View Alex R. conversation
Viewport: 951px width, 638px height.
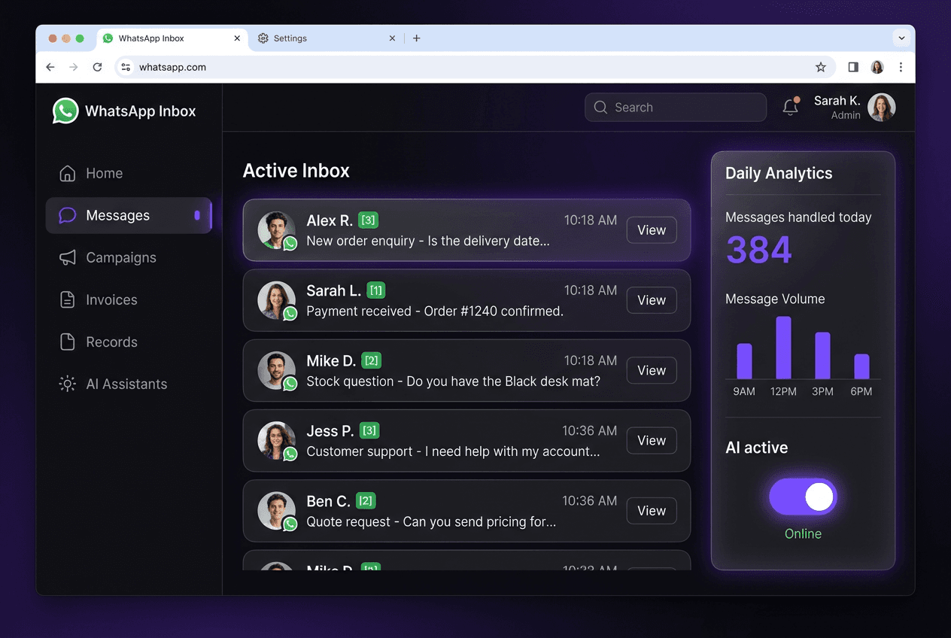tap(652, 230)
